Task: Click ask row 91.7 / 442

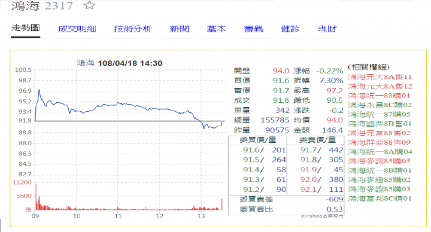Action: click(321, 150)
